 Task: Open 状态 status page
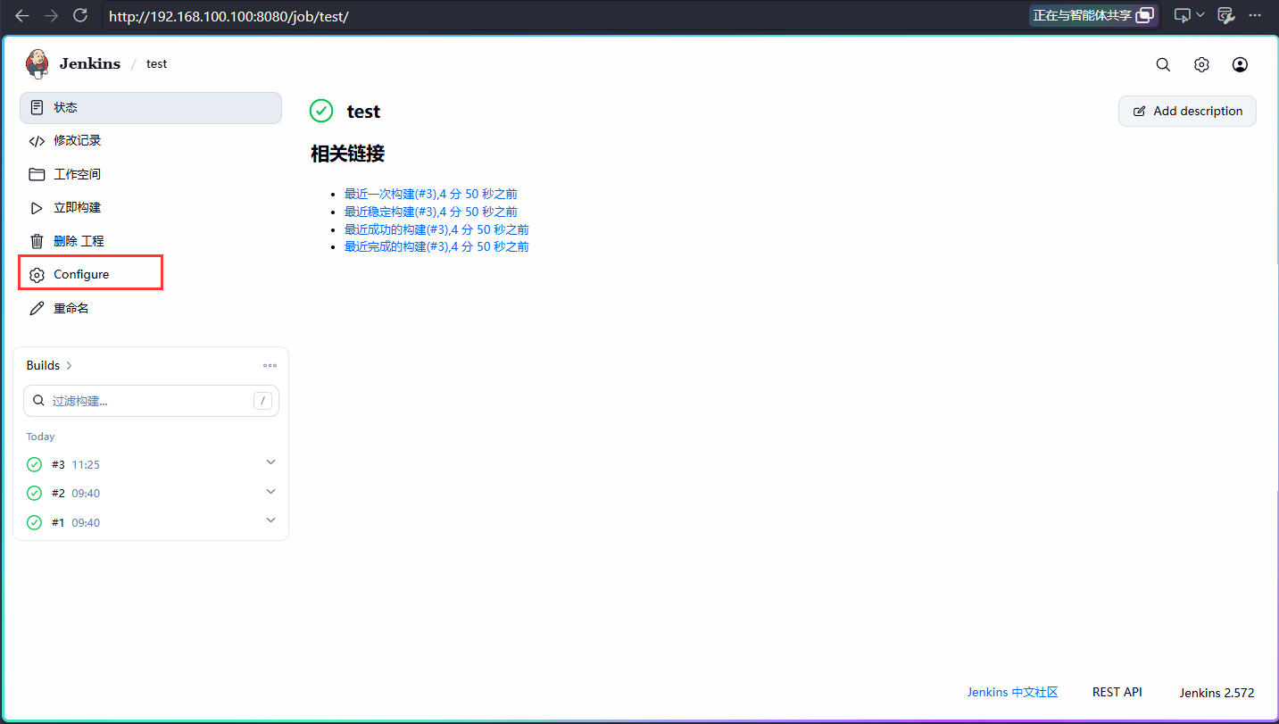point(150,107)
